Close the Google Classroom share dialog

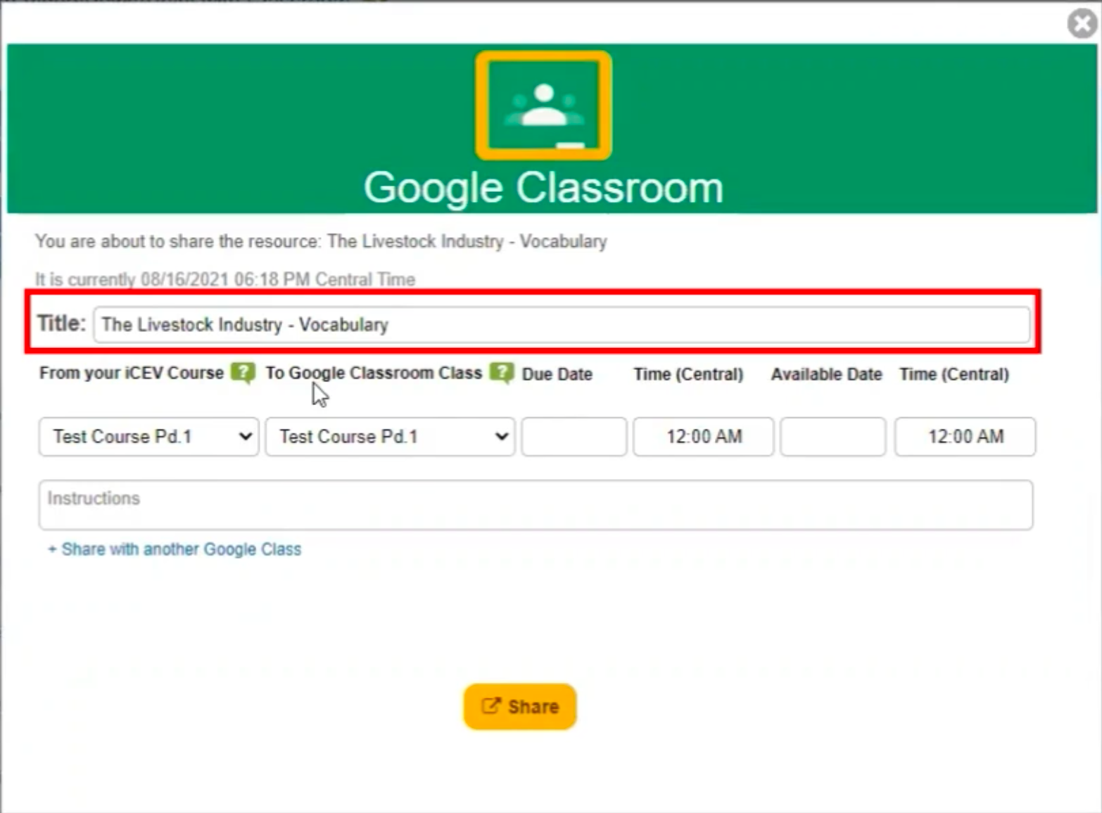(x=1082, y=23)
